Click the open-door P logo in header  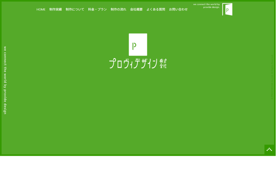click(x=227, y=9)
